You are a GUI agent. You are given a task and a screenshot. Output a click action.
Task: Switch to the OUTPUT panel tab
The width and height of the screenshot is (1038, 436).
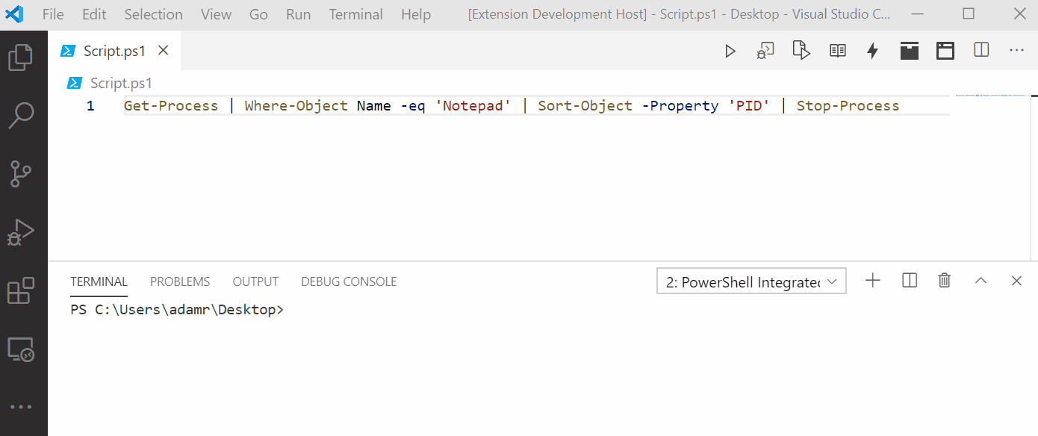[x=255, y=281]
